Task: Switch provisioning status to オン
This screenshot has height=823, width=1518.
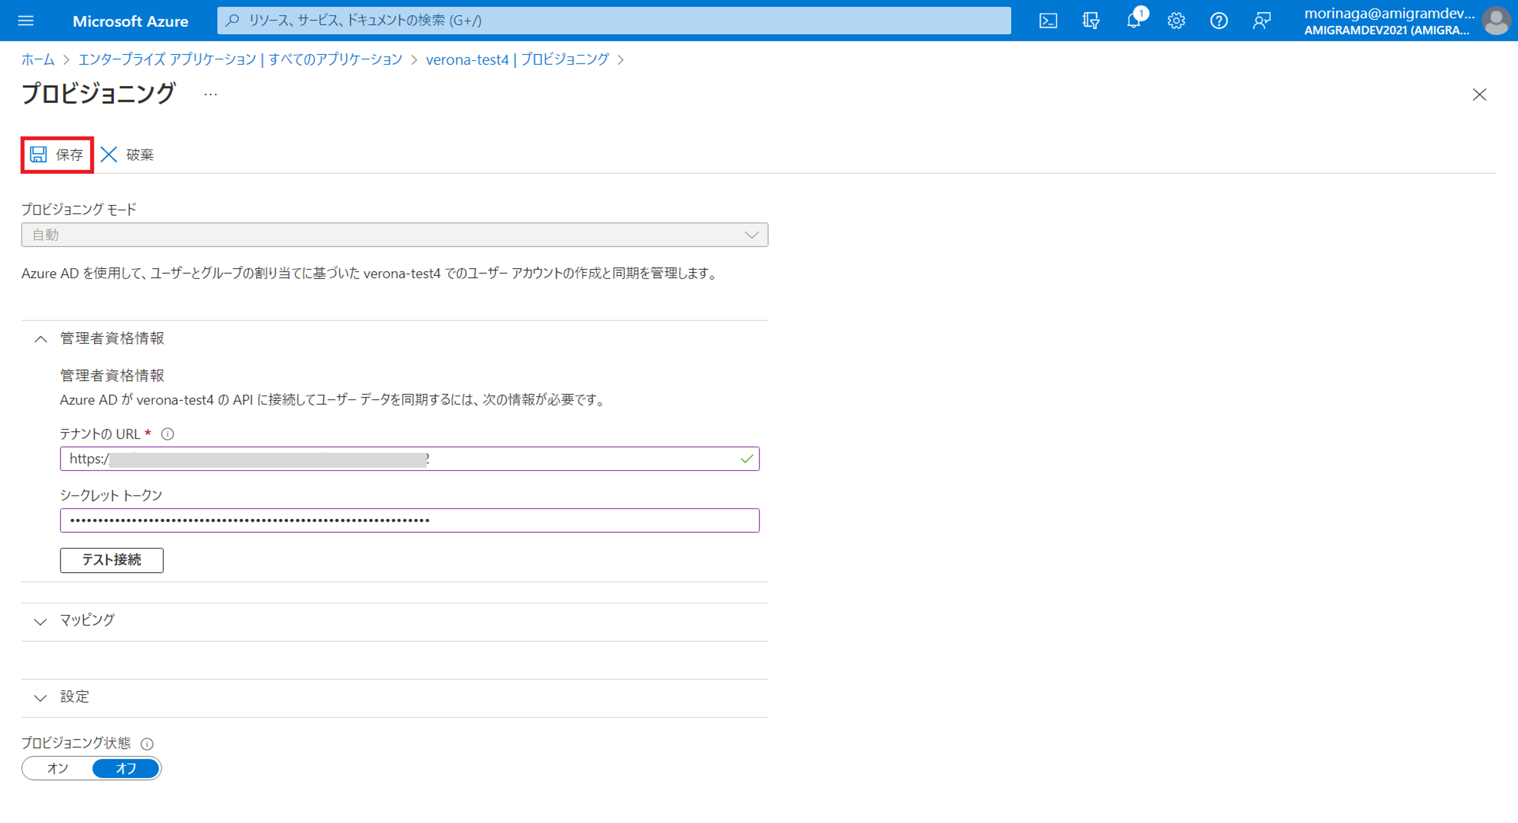Action: click(57, 768)
